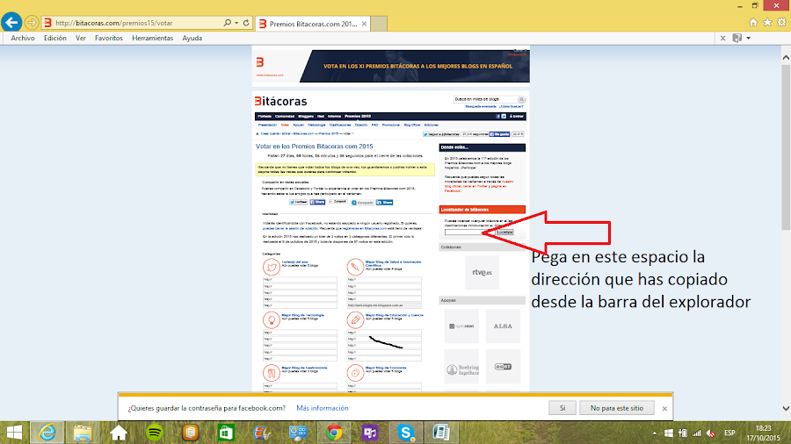Open the Ayuda menu
Viewport: 791px width, 444px height.
(x=192, y=38)
